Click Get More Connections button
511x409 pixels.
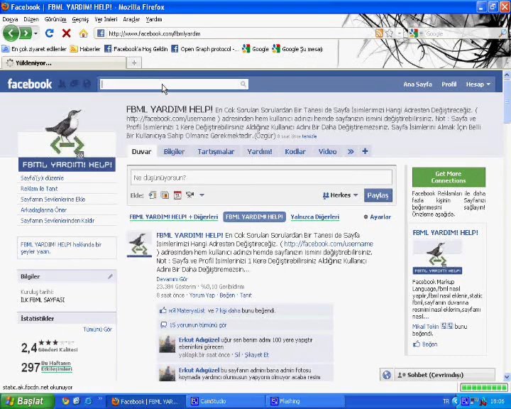click(449, 177)
